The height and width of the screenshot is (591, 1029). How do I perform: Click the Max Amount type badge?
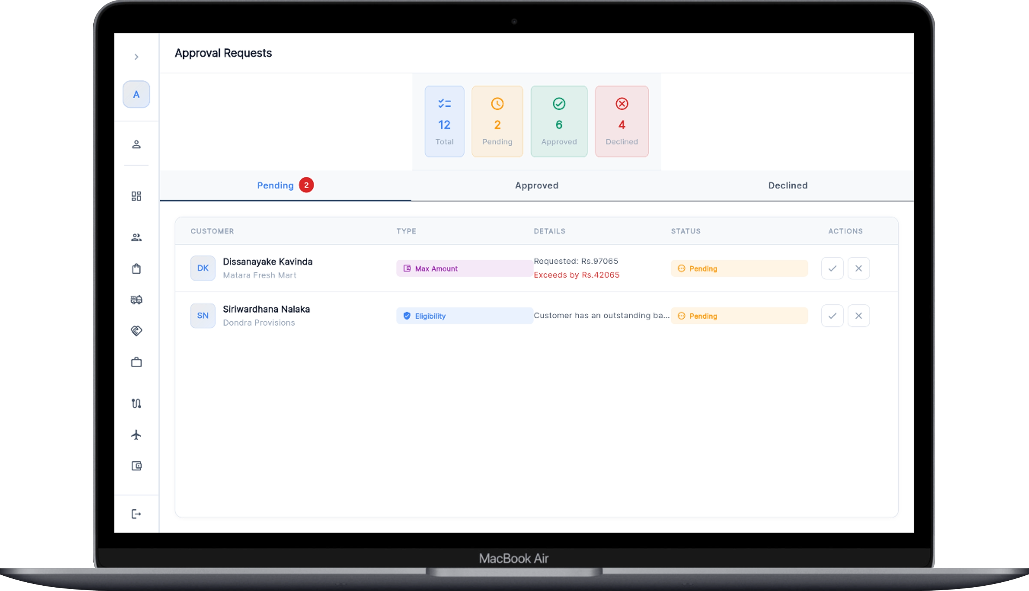click(464, 268)
